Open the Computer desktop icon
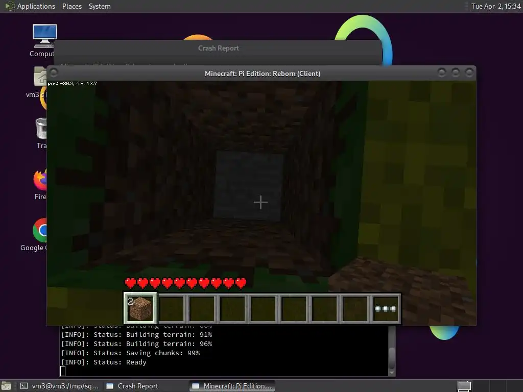This screenshot has height=392, width=523. tap(44, 40)
